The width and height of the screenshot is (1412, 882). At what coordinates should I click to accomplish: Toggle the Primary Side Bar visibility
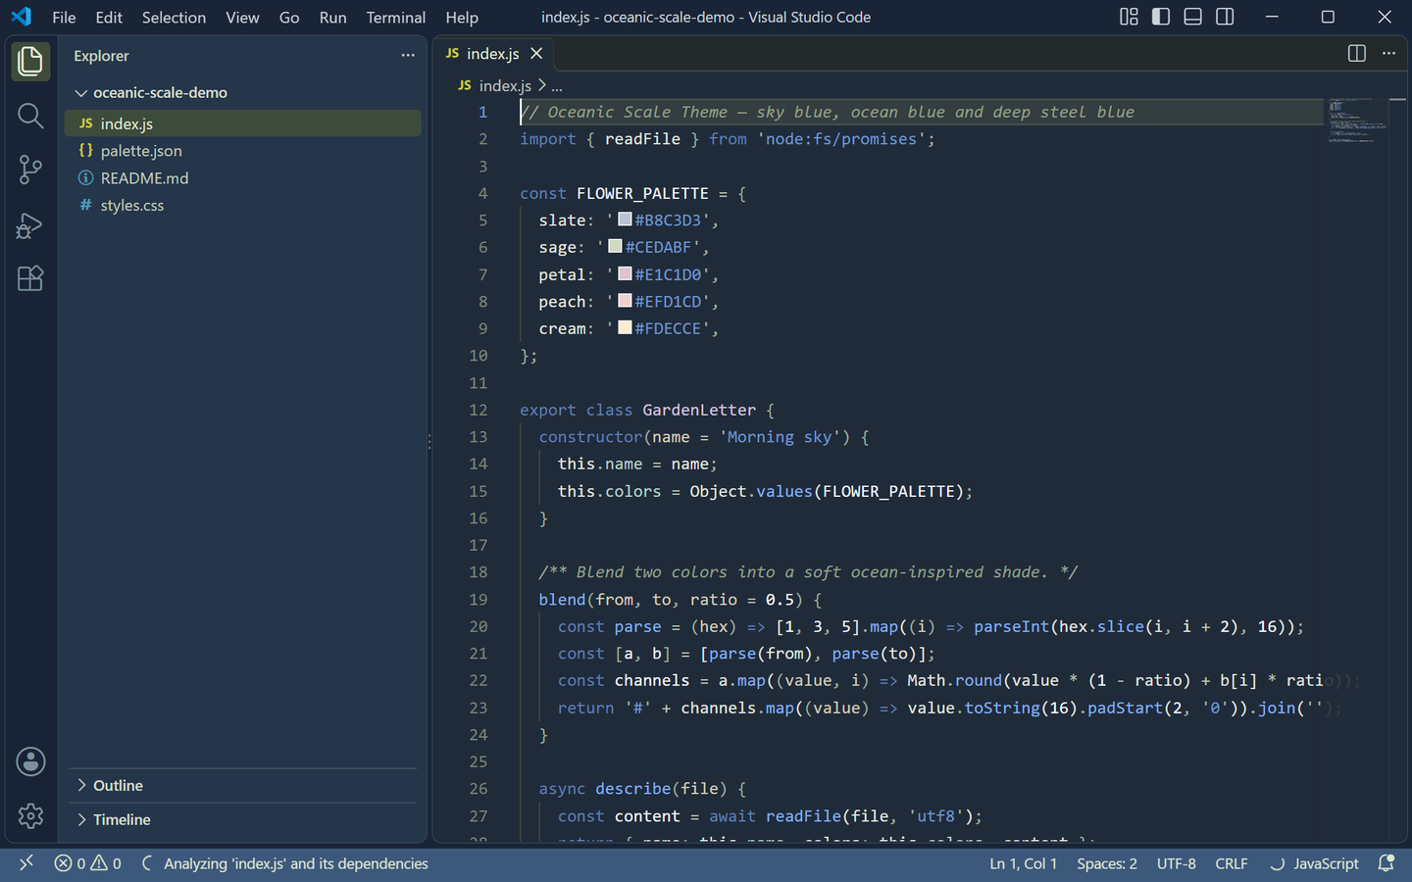tap(1161, 17)
